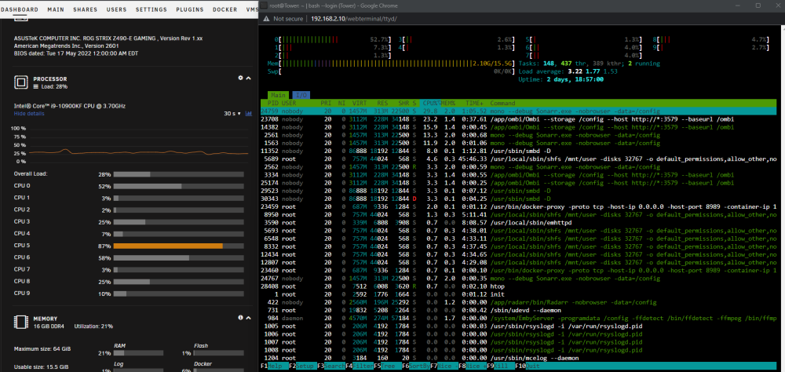Click the Intel Core i9-10900KF text
The image size is (785, 372).
70,106
